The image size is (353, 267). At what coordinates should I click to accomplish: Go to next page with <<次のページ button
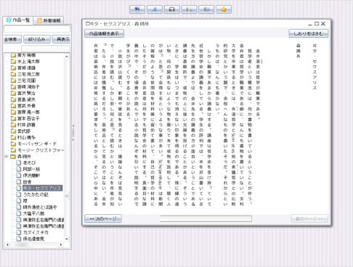point(103,218)
